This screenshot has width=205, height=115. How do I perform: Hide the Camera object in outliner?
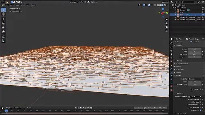click(203, 10)
